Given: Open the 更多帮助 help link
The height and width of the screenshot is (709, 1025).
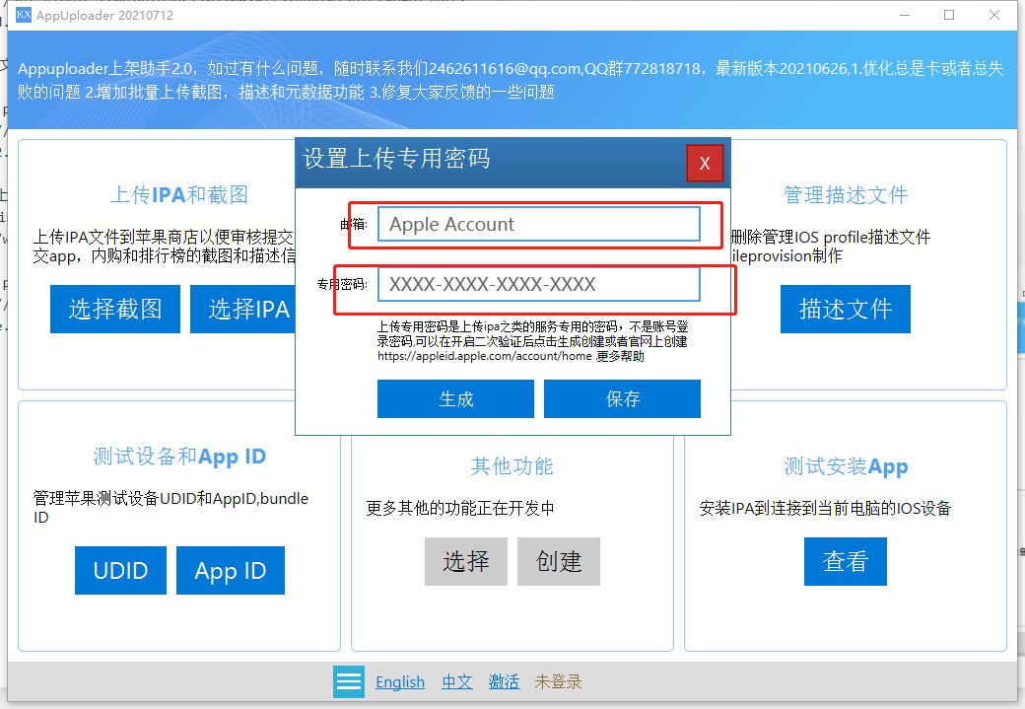Looking at the screenshot, I should [x=620, y=356].
